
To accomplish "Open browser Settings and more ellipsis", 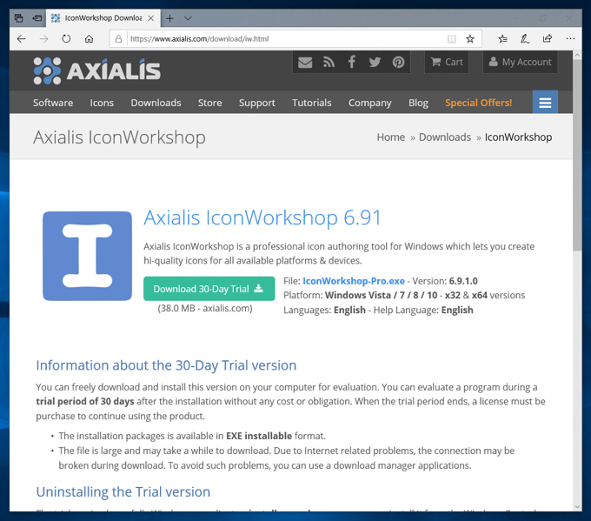I will tap(570, 39).
